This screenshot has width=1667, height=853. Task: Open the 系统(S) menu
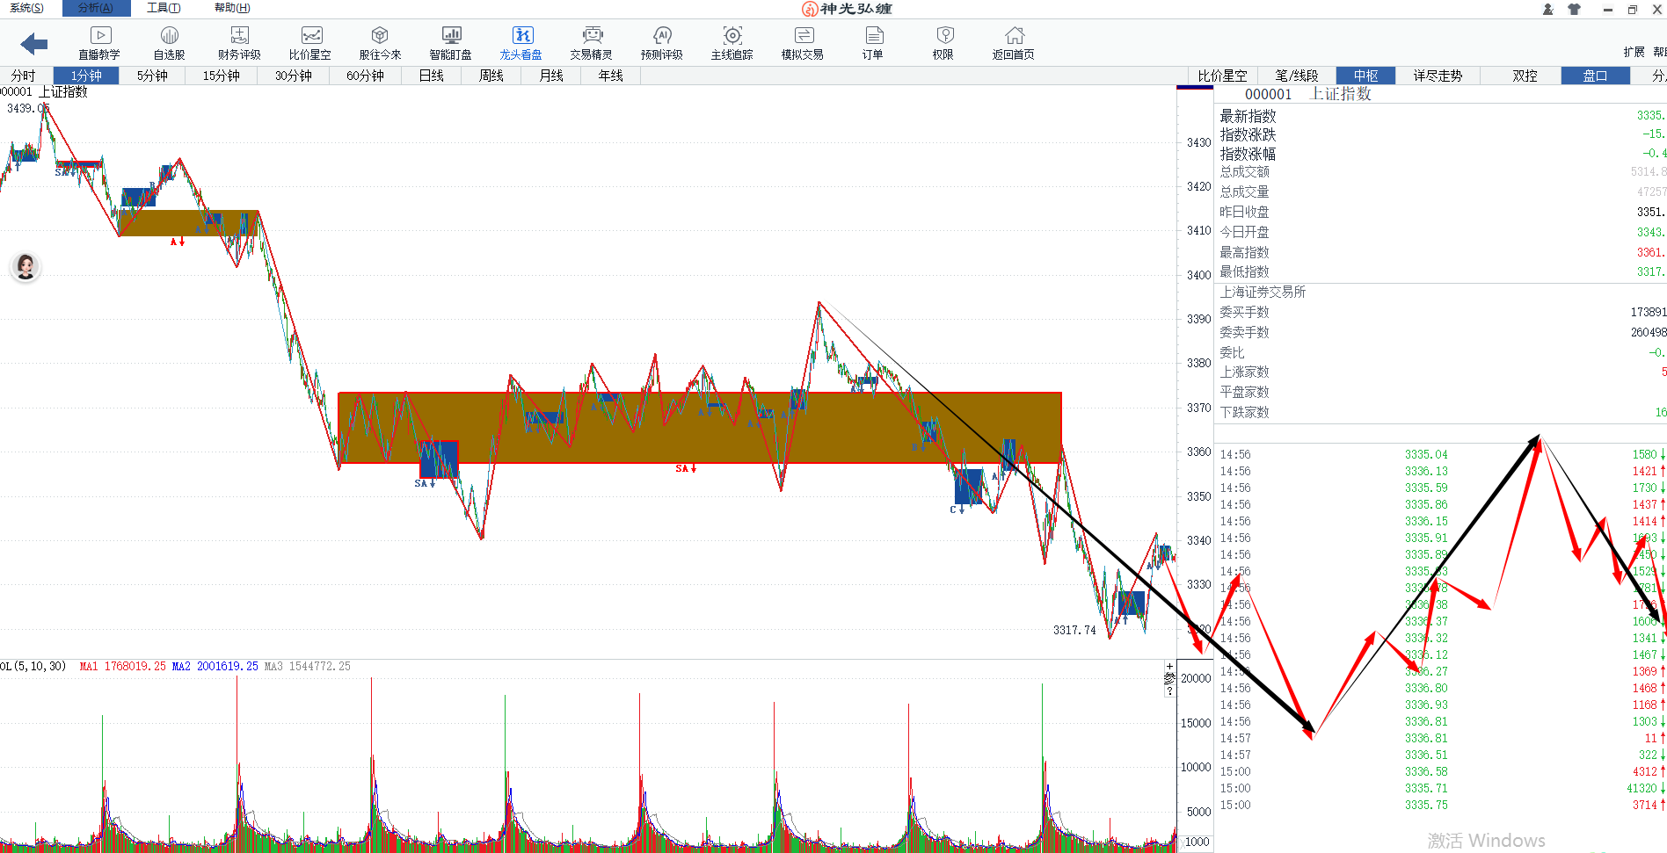click(26, 8)
